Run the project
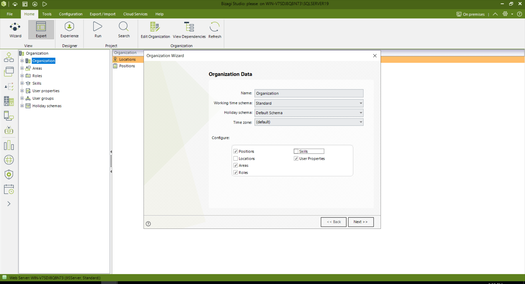The image size is (525, 284). pos(98,30)
